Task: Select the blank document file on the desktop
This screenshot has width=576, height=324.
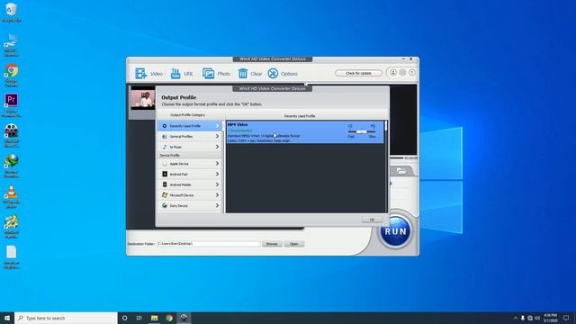Action: point(12,257)
